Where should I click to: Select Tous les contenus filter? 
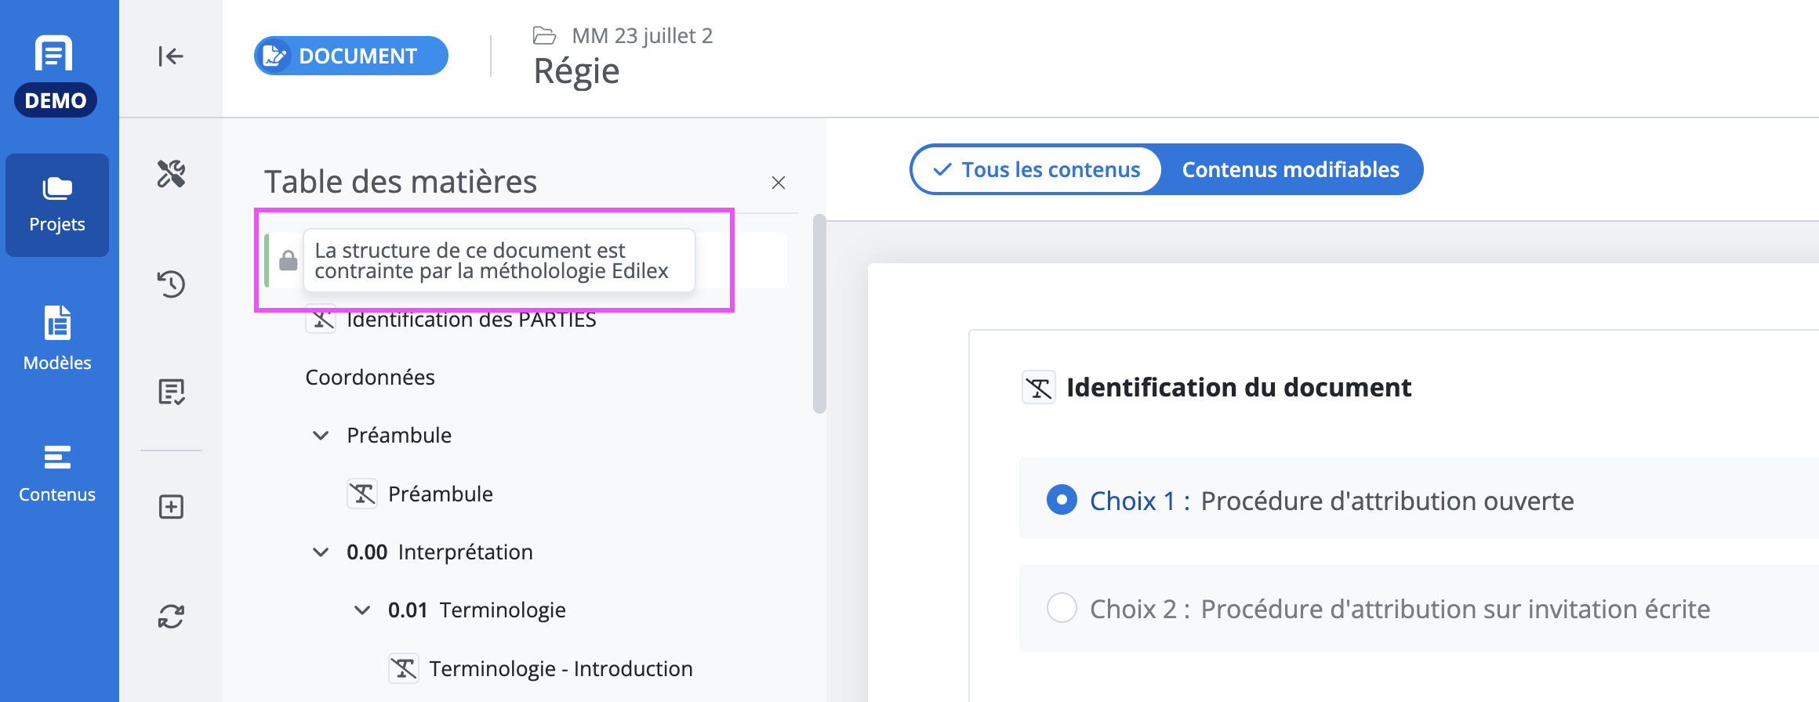pos(1037,169)
